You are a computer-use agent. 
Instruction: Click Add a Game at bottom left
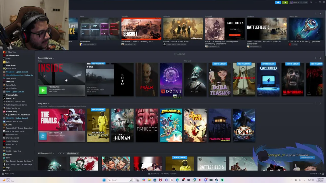pyautogui.click(x=8, y=174)
